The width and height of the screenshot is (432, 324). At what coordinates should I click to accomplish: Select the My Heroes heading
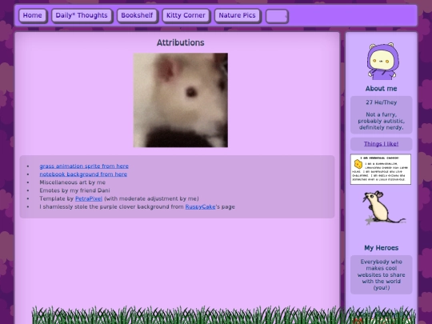[x=382, y=248]
